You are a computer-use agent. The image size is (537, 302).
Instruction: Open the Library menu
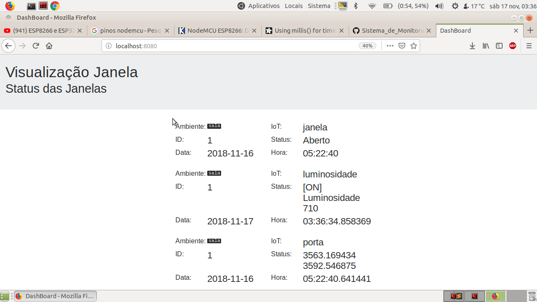click(486, 46)
